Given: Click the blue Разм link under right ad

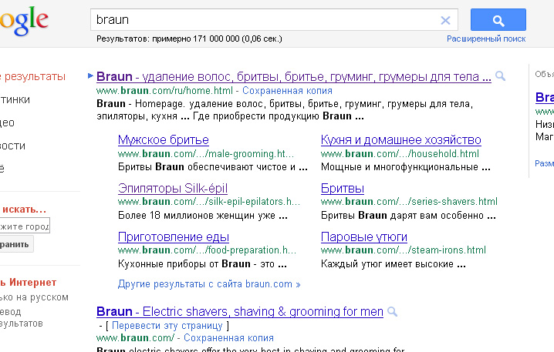Looking at the screenshot, I should click(544, 163).
